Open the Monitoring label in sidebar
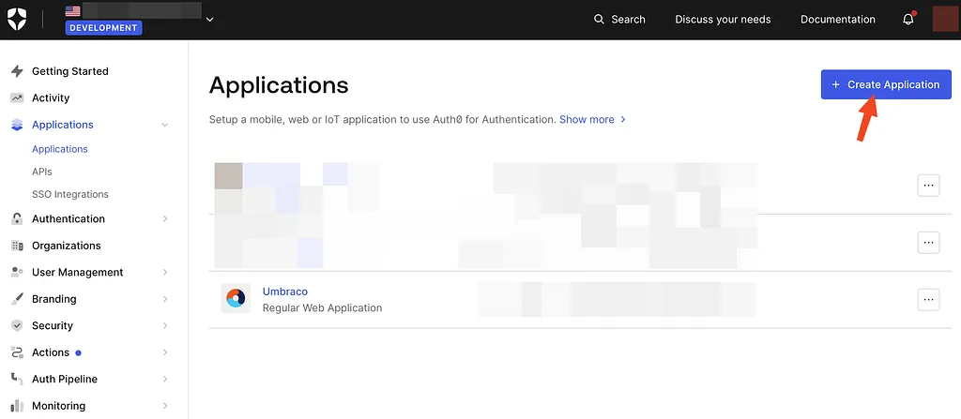Viewport: 961px width, 419px height. [58, 406]
